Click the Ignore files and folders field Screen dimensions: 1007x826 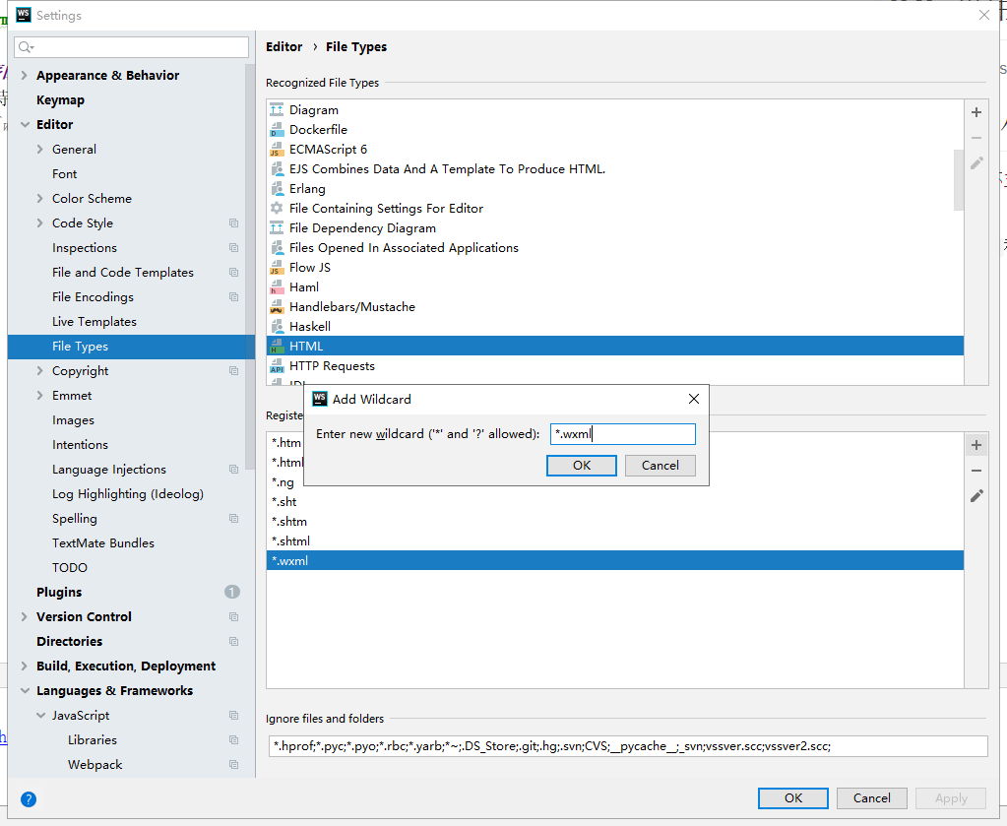[627, 746]
